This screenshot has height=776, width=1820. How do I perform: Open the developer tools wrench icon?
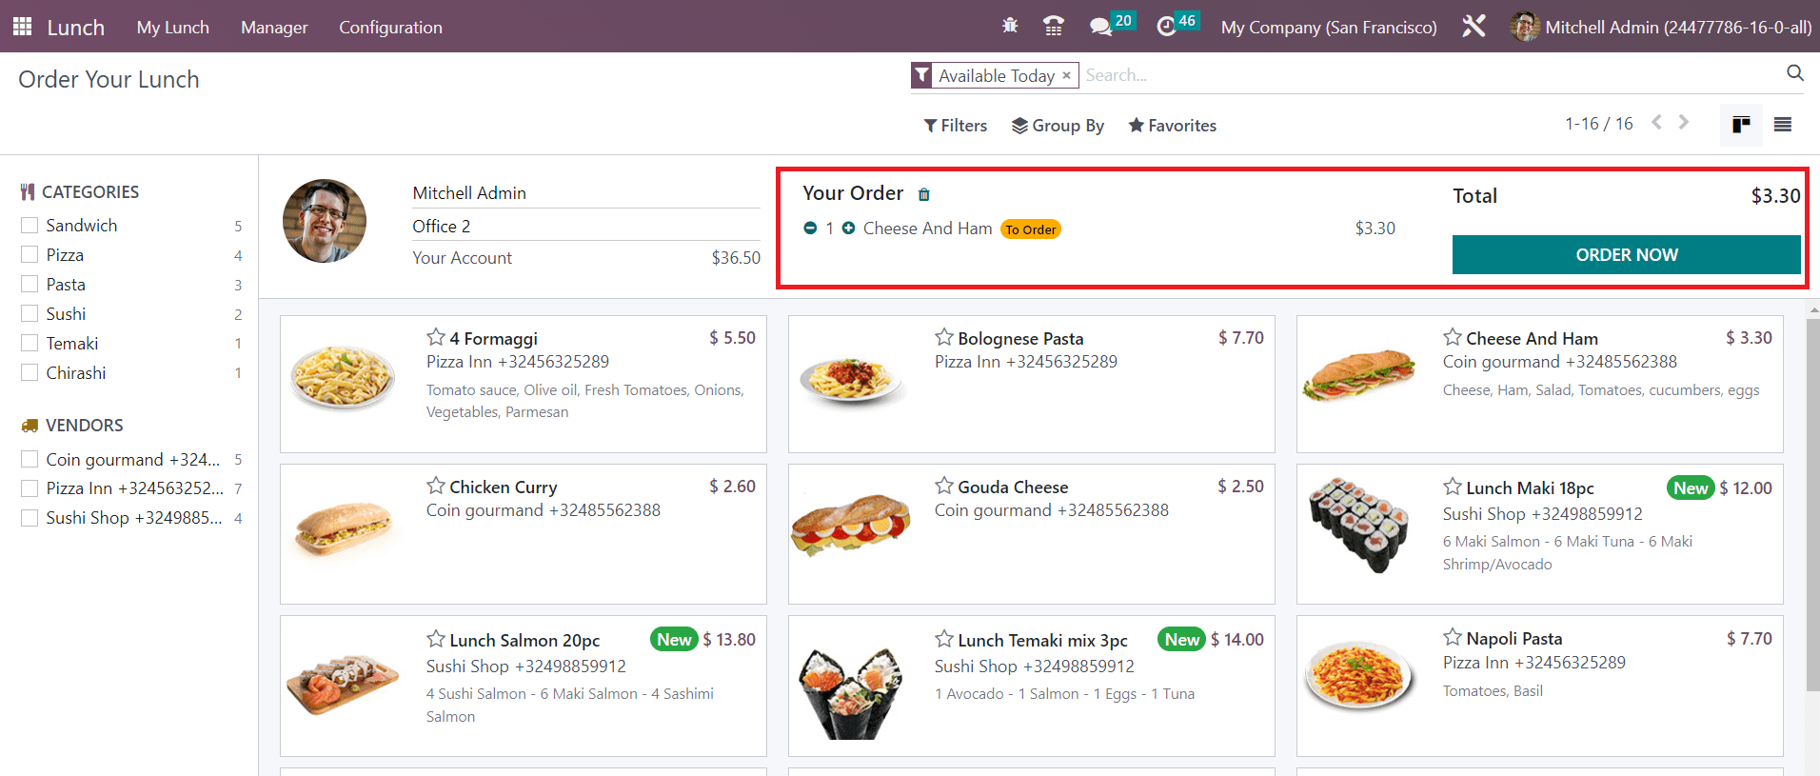[x=1474, y=27]
